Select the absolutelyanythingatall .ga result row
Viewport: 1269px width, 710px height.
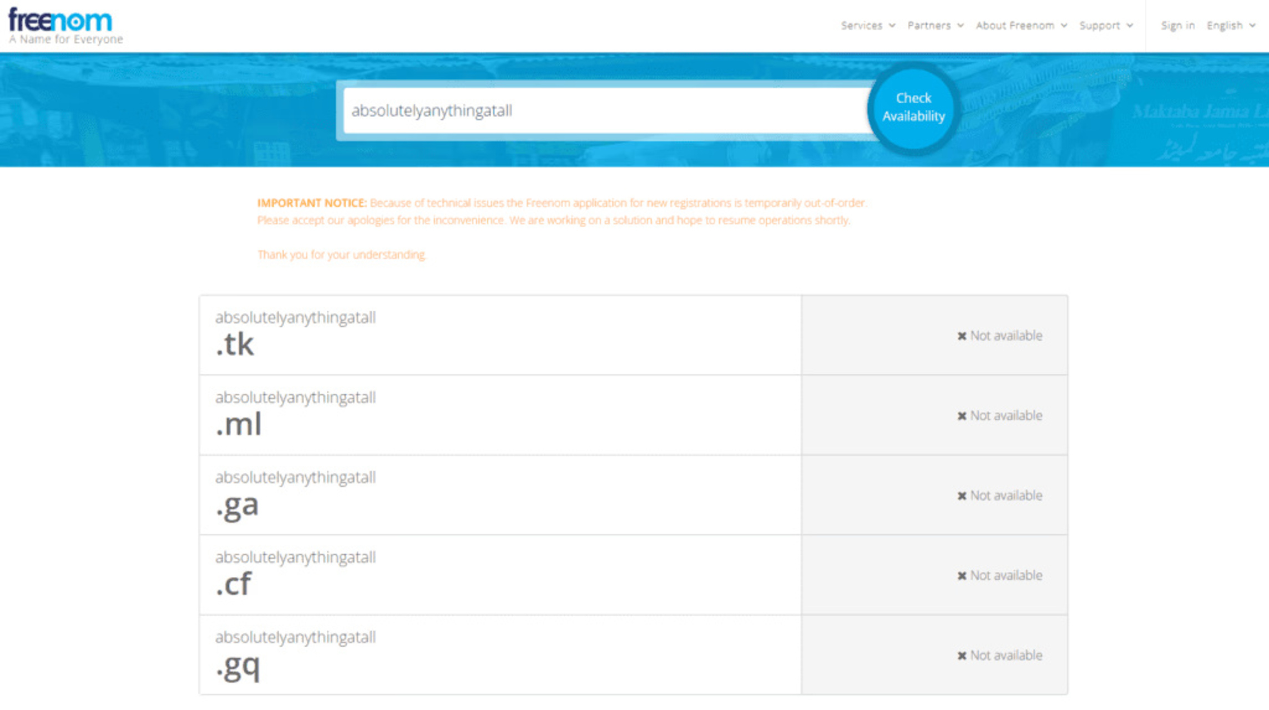(633, 495)
